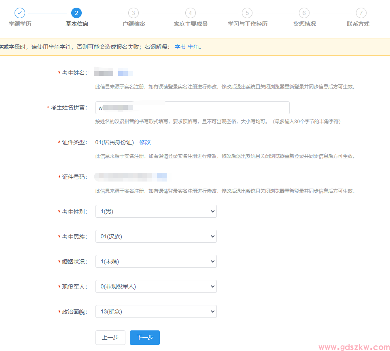Click the step 2 circle for 基本信息
The image size is (390, 351).
click(76, 13)
